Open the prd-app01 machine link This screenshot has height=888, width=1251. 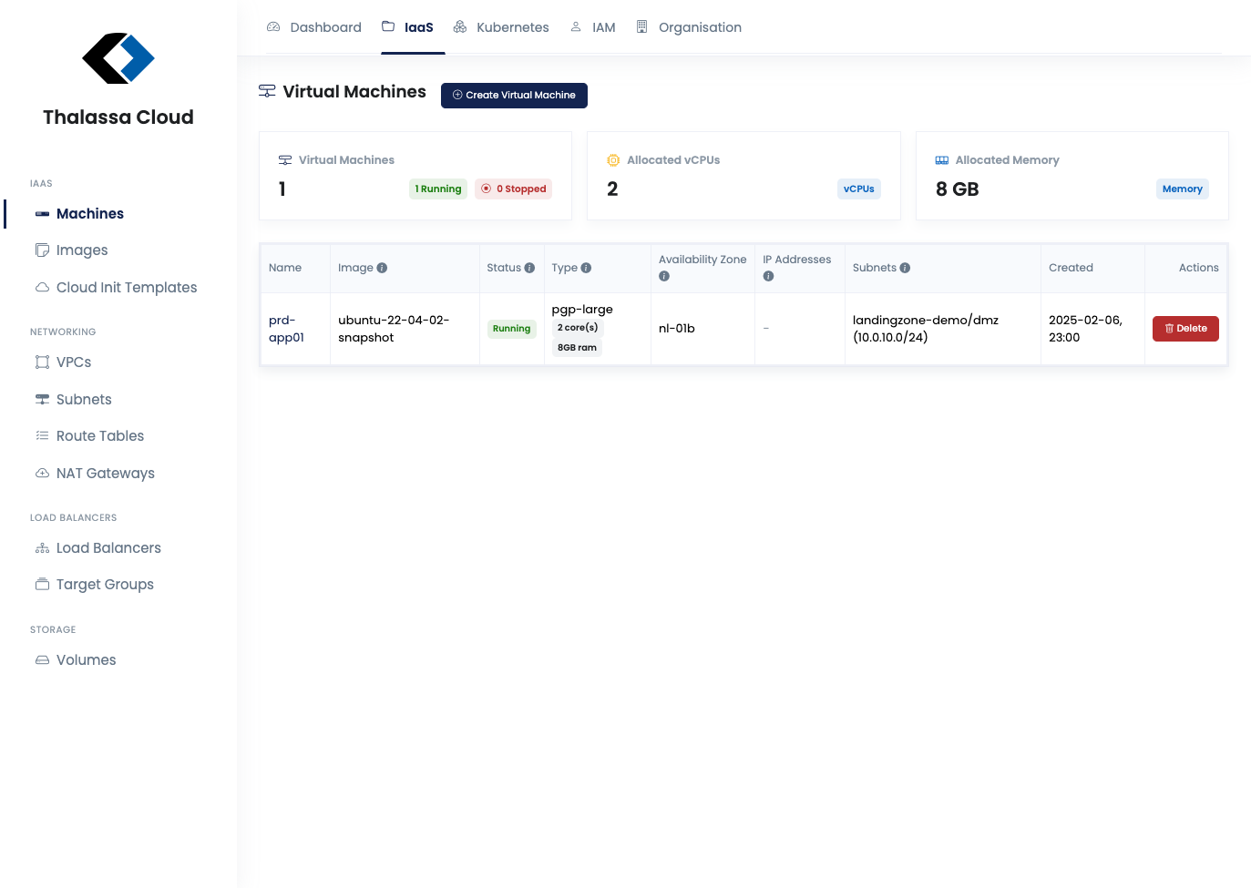(286, 329)
